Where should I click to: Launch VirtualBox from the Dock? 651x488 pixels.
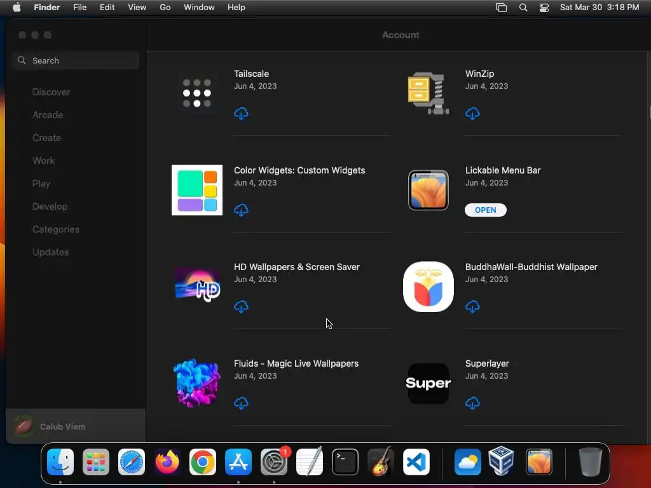coord(501,461)
